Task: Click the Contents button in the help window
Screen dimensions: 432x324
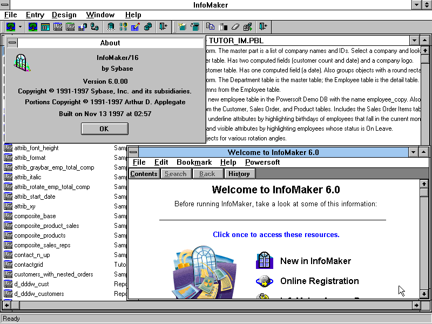Action: [x=144, y=174]
